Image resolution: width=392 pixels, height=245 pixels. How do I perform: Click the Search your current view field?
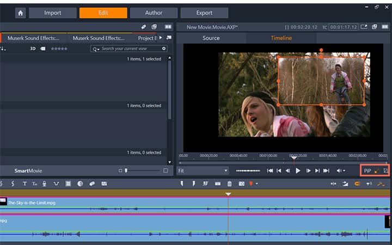point(129,49)
